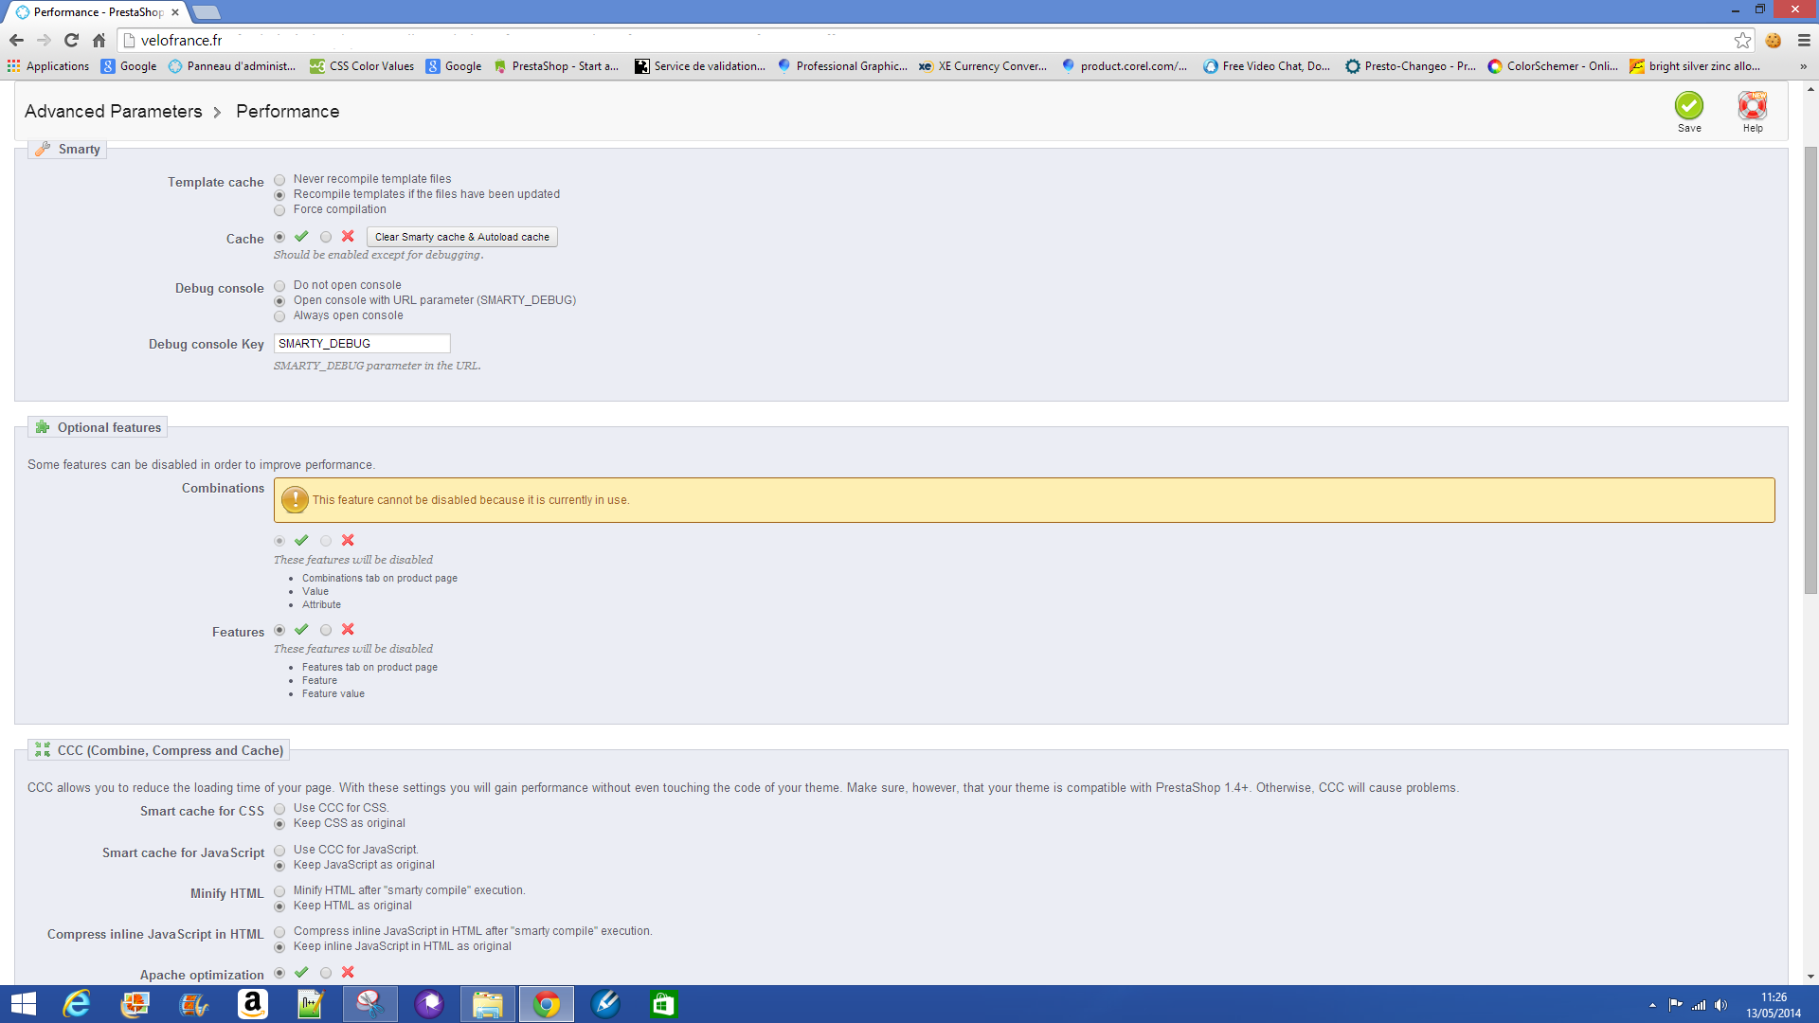Click the green Save checkmark icon
1819x1023 pixels.
tap(1688, 106)
